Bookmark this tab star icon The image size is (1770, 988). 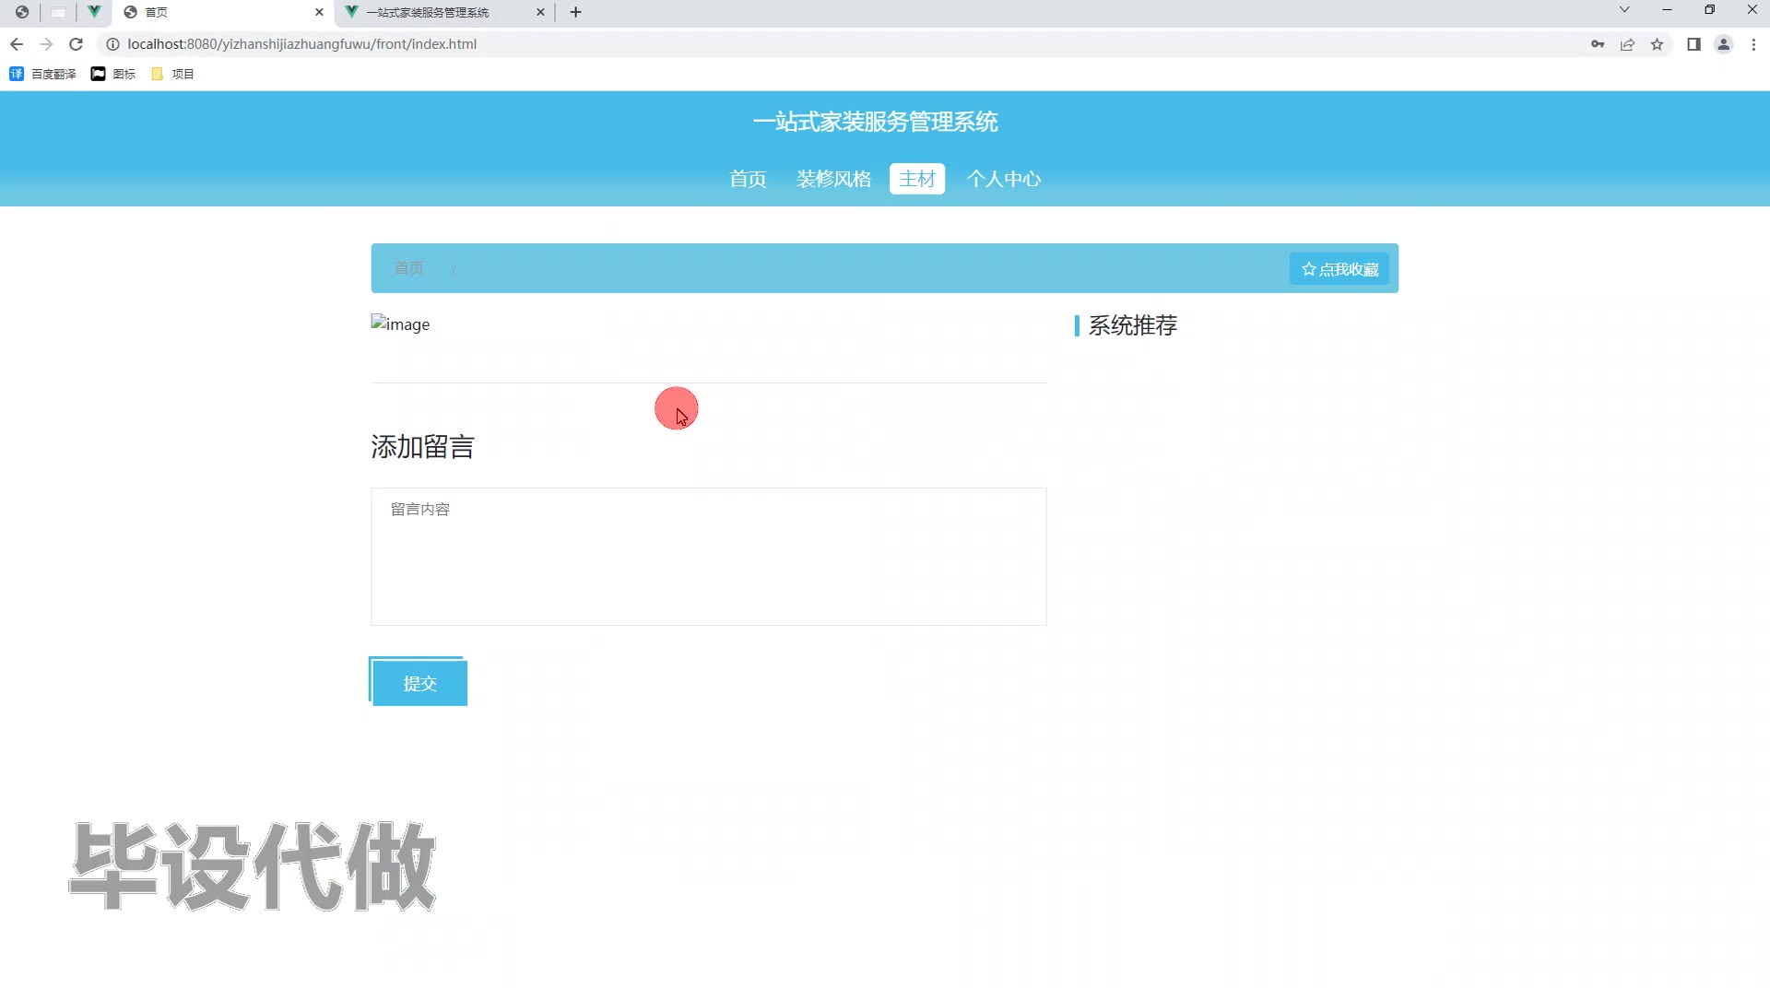tap(1657, 44)
